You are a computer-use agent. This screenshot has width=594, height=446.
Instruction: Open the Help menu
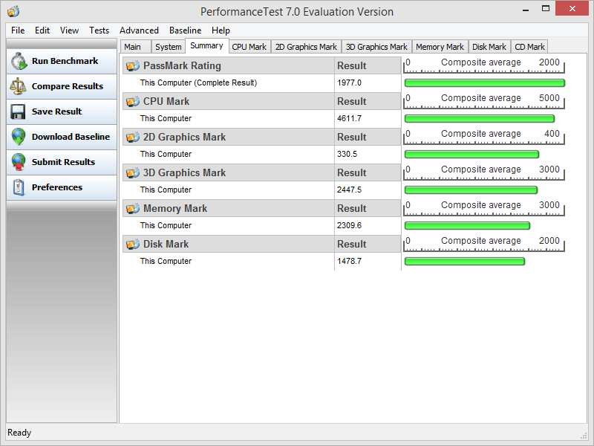[221, 30]
